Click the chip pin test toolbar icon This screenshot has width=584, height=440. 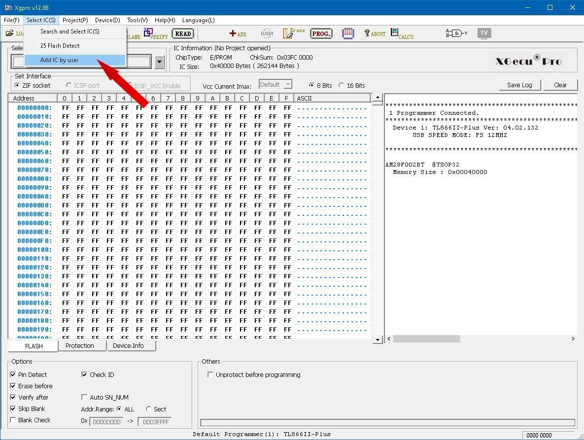coord(348,34)
